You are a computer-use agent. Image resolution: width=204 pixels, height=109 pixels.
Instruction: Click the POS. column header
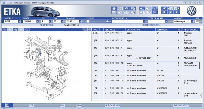95,30
